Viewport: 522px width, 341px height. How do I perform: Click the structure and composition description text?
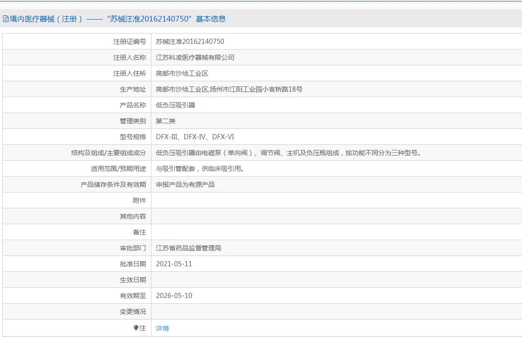point(288,153)
